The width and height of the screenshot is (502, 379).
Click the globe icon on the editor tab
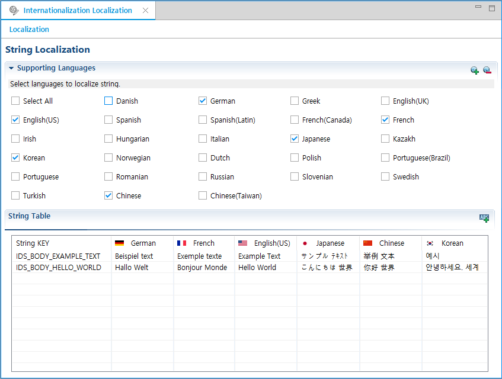click(x=12, y=10)
